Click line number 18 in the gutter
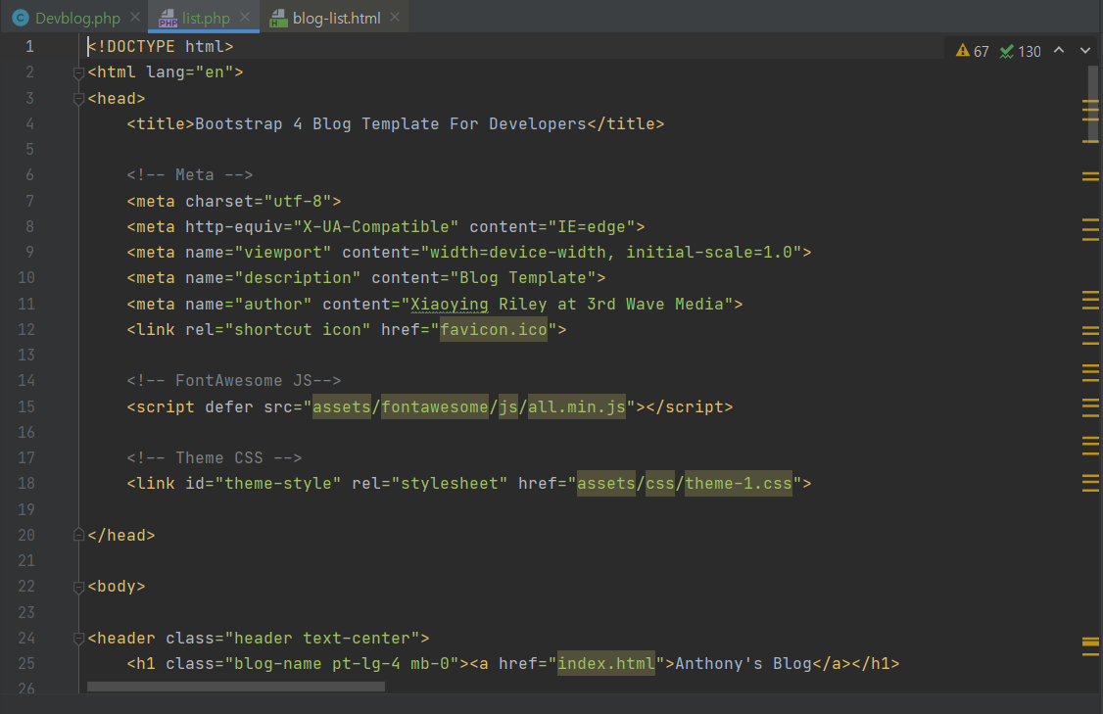The height and width of the screenshot is (714, 1103). (x=26, y=483)
